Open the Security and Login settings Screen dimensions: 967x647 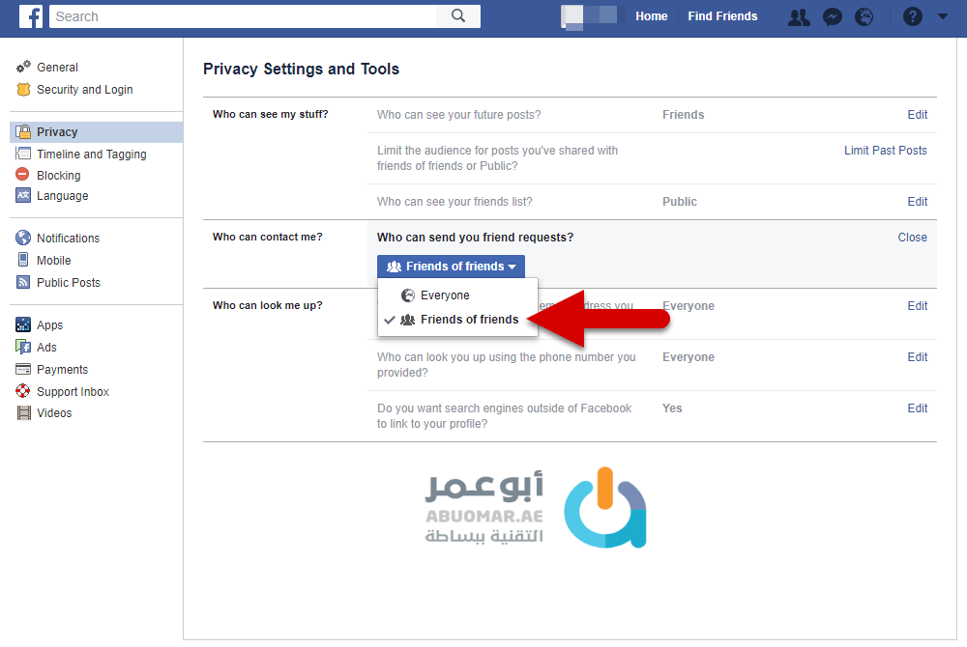point(84,90)
